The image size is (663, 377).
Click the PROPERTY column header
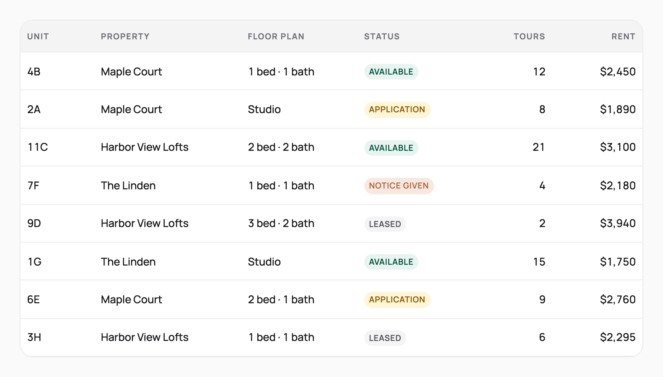click(x=125, y=36)
